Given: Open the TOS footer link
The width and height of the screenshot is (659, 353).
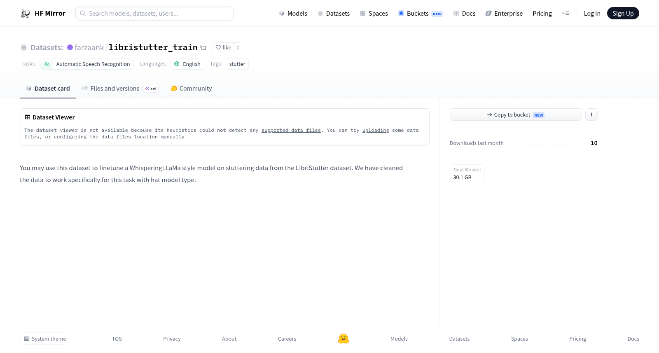Looking at the screenshot, I should 117,339.
